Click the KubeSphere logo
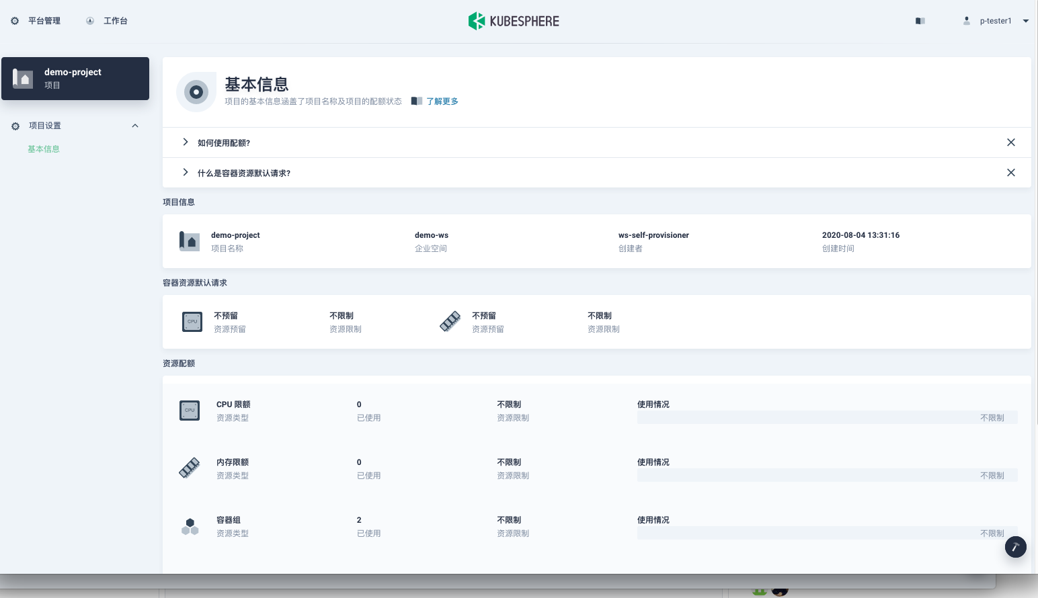The height and width of the screenshot is (598, 1038). 514,21
